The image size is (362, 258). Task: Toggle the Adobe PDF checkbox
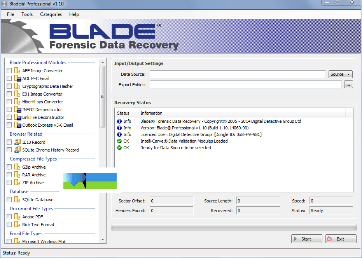click(9, 216)
